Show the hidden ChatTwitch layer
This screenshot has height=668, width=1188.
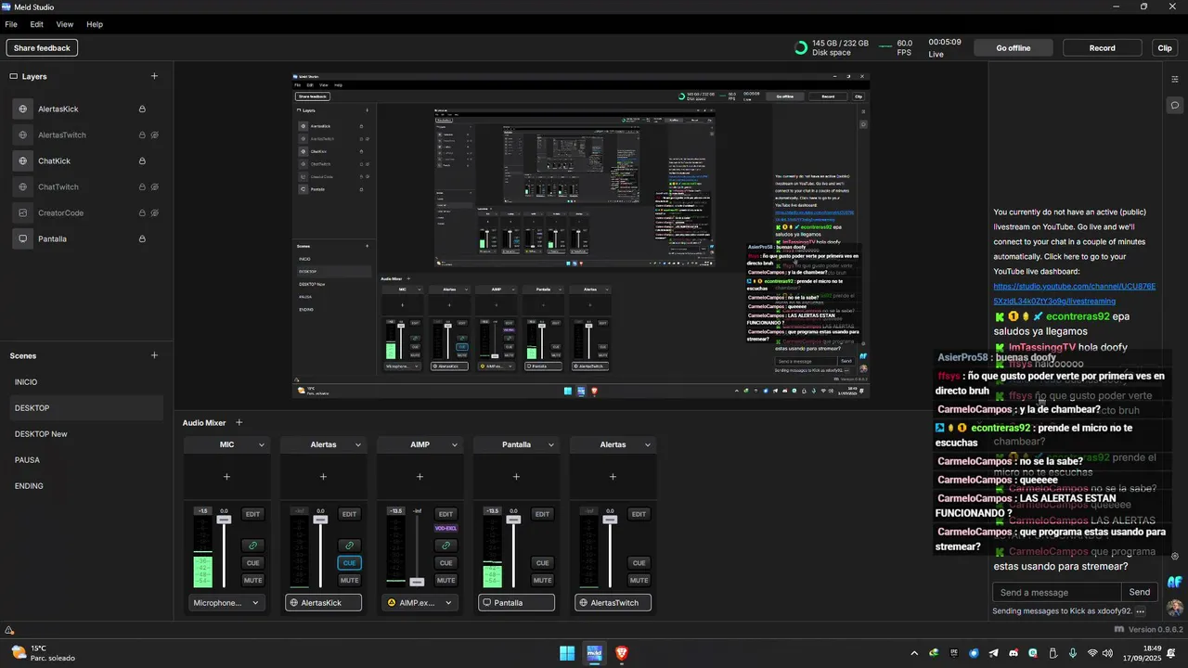[155, 186]
